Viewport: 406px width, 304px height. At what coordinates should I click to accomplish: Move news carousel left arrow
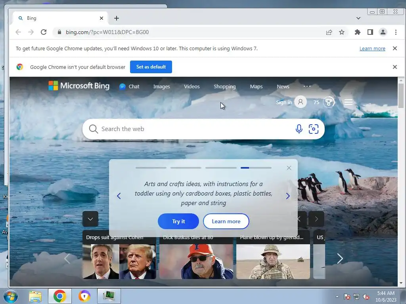point(67,258)
